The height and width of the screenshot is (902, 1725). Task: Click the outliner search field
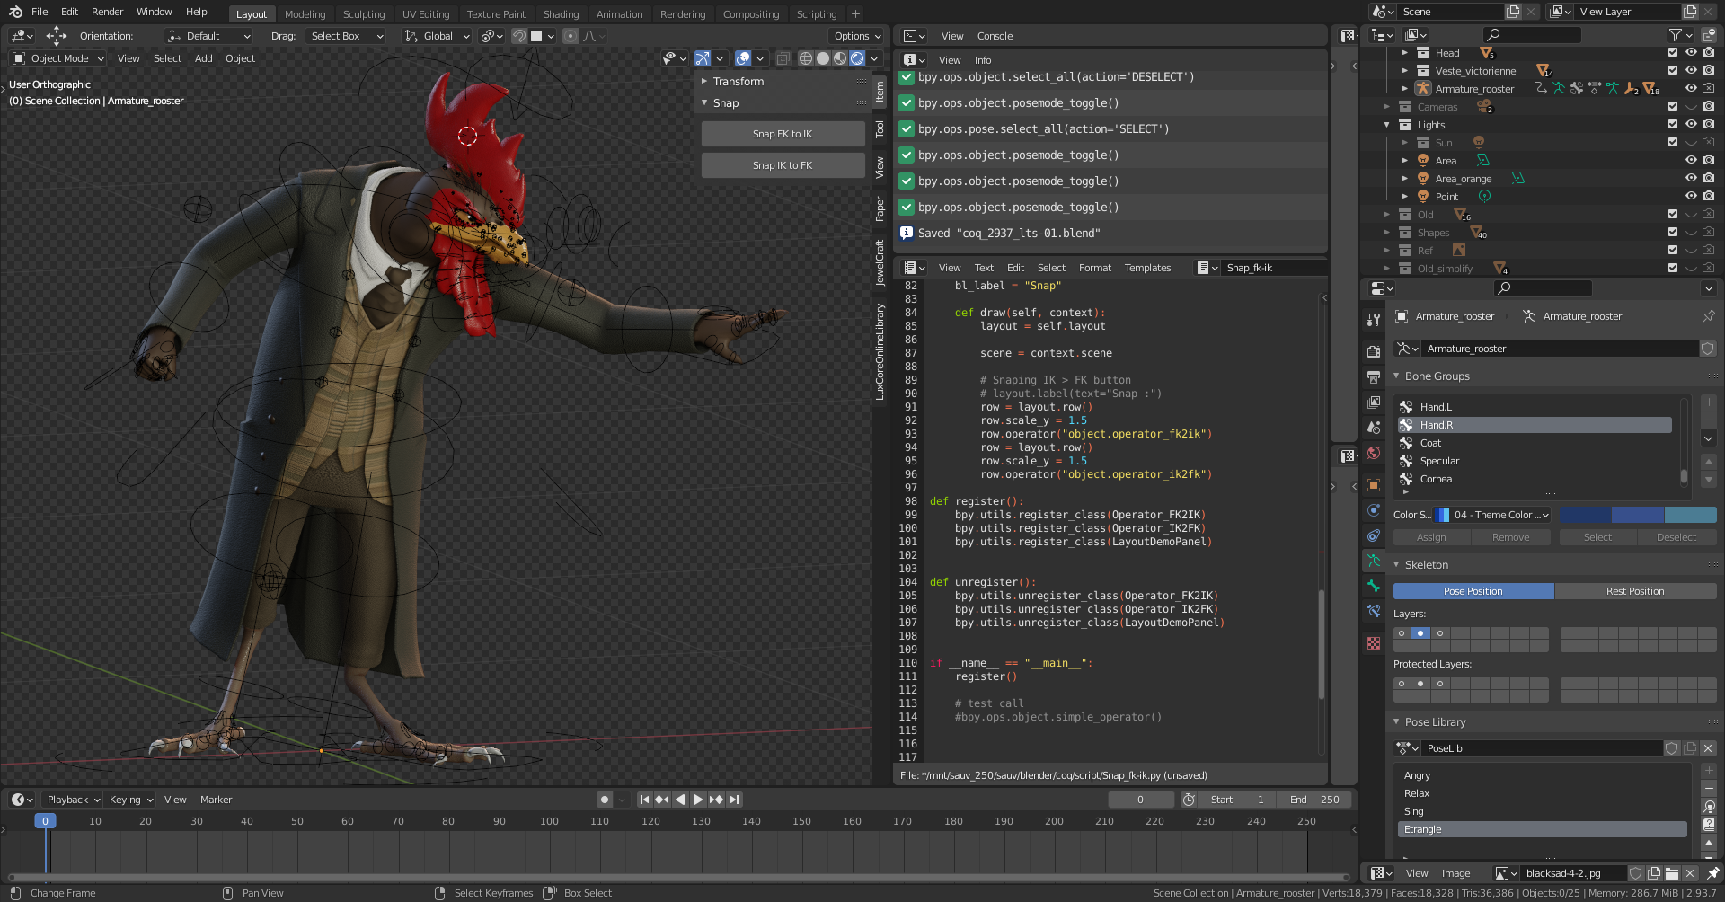coord(1532,35)
